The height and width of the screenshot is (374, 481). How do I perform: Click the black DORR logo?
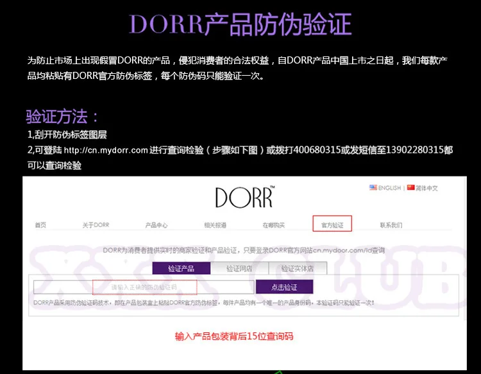click(x=245, y=197)
